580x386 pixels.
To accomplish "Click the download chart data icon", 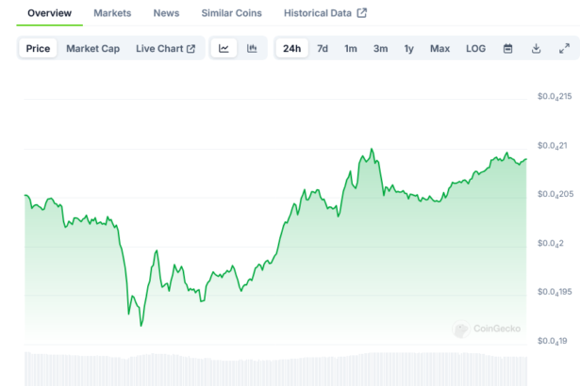I will coord(536,49).
